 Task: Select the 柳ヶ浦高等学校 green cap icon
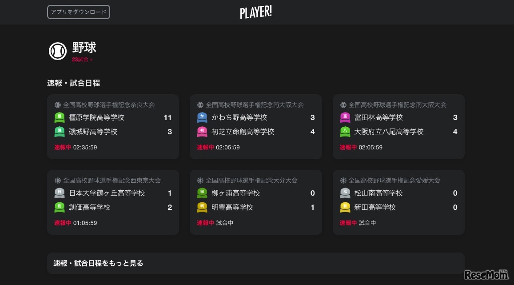pyautogui.click(x=202, y=193)
